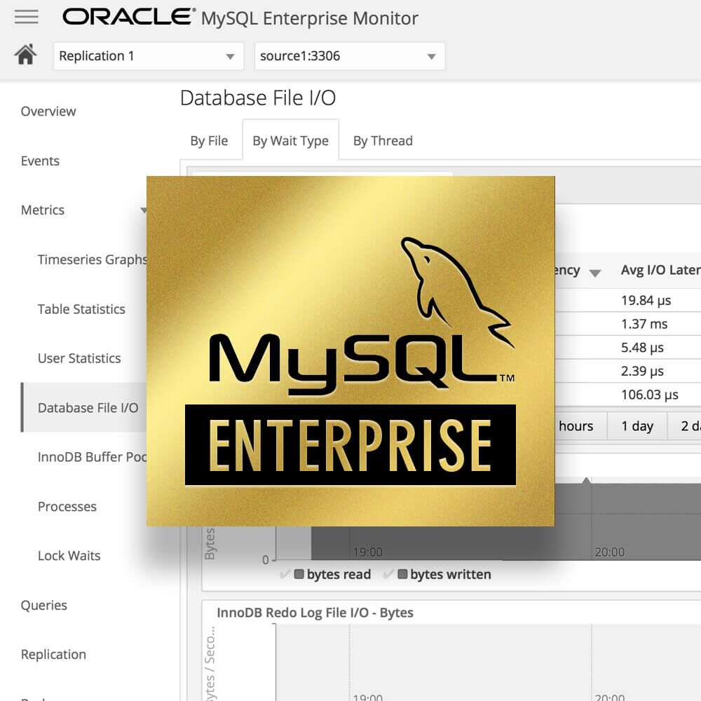Select the 1 day time range
Viewport: 701px width, 701px height.
637,426
